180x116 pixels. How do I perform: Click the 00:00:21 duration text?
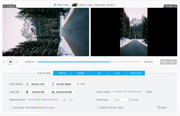(x=149, y=62)
